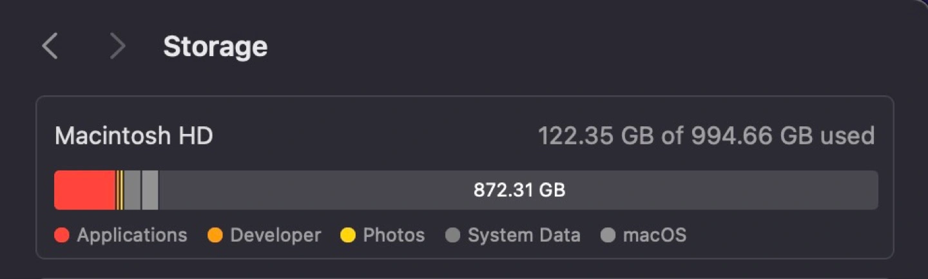Click the Photos legend label
928x279 pixels.
[394, 236]
